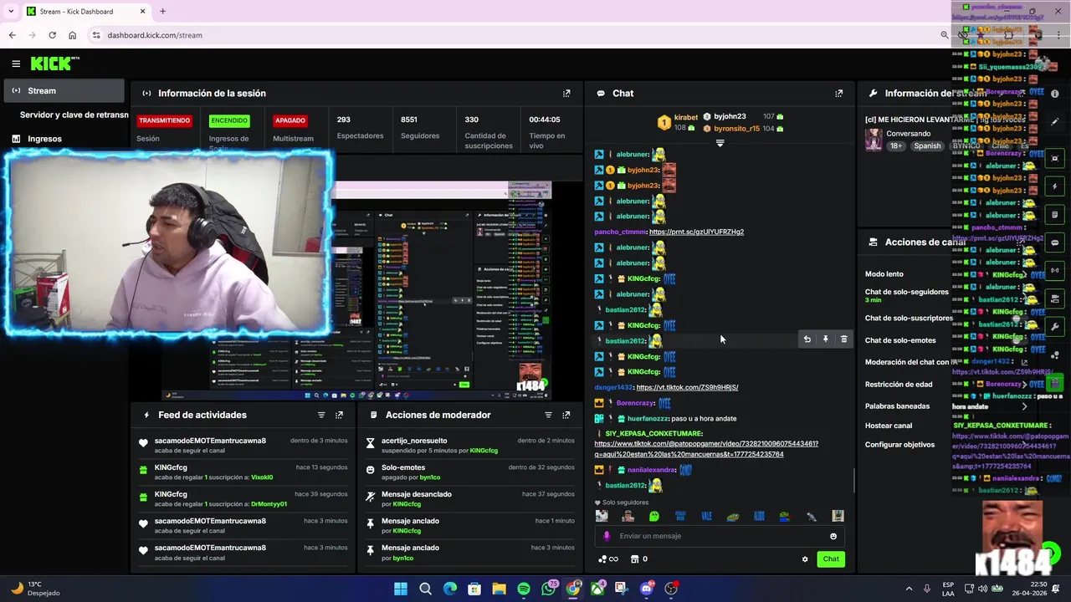Click the chat panel scrollbar
The image size is (1071, 602).
pyautogui.click(x=853, y=481)
